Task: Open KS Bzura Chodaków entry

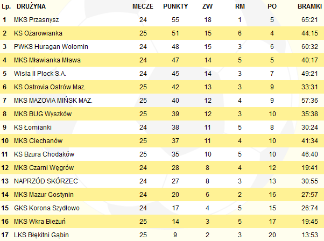Action: [44, 154]
